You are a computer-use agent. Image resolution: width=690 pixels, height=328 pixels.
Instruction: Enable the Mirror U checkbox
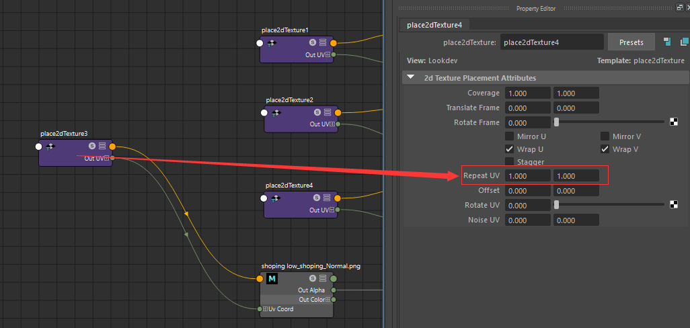509,136
